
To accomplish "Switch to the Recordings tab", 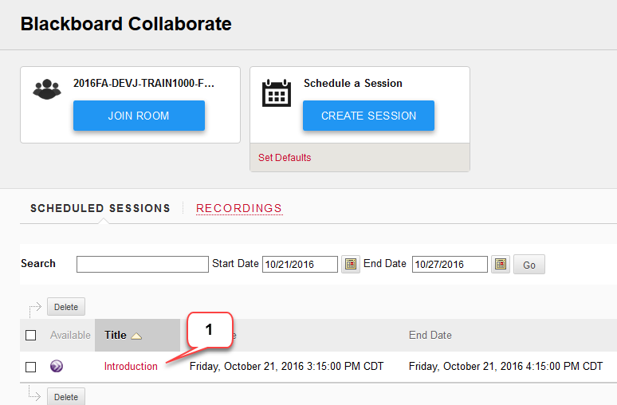I will pyautogui.click(x=239, y=208).
